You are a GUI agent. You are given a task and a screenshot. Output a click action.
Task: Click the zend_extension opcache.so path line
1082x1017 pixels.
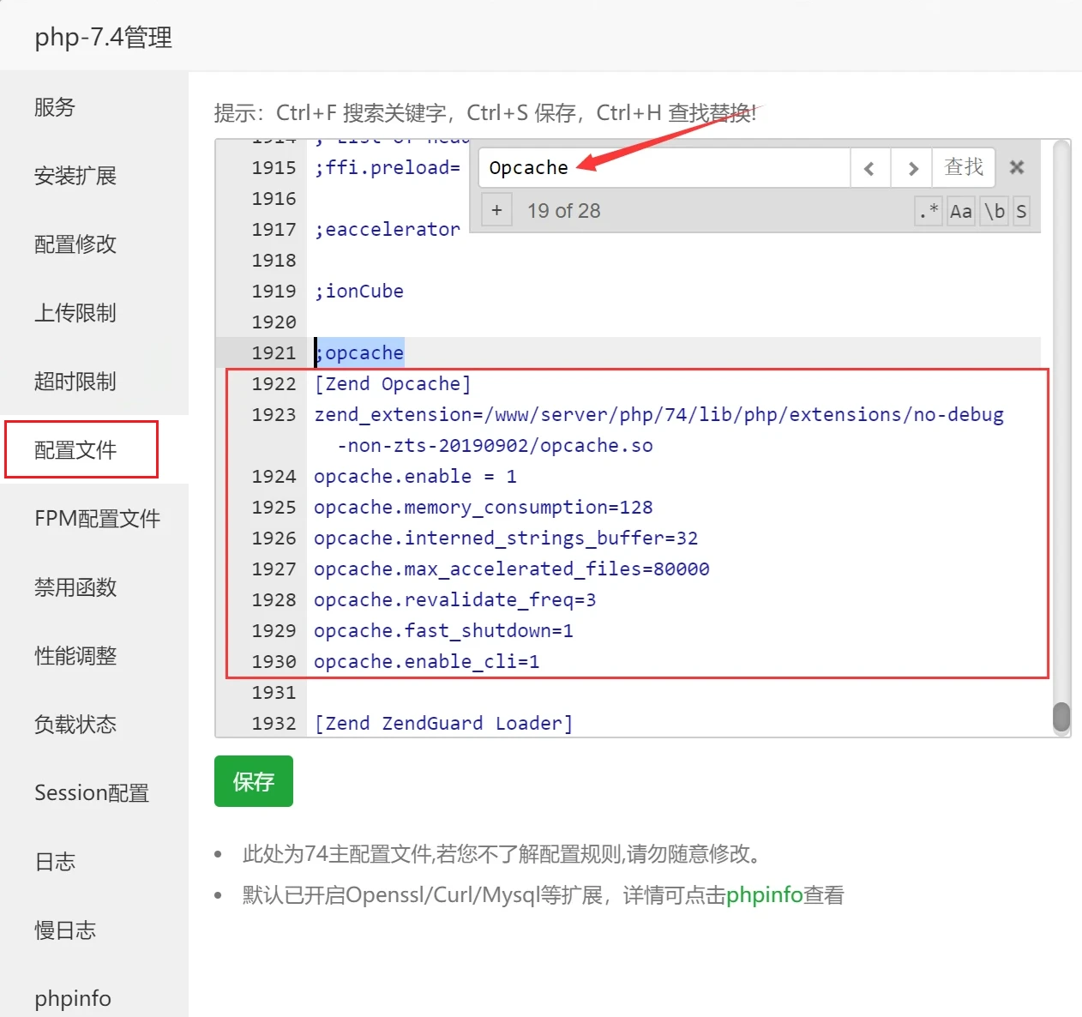click(x=658, y=430)
